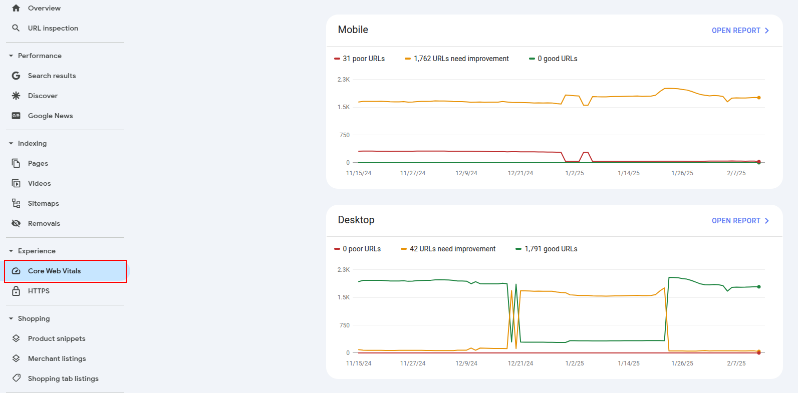Click the Mobile Open Report chevron arrow
Viewport: 798px width, 393px height.
coord(766,31)
